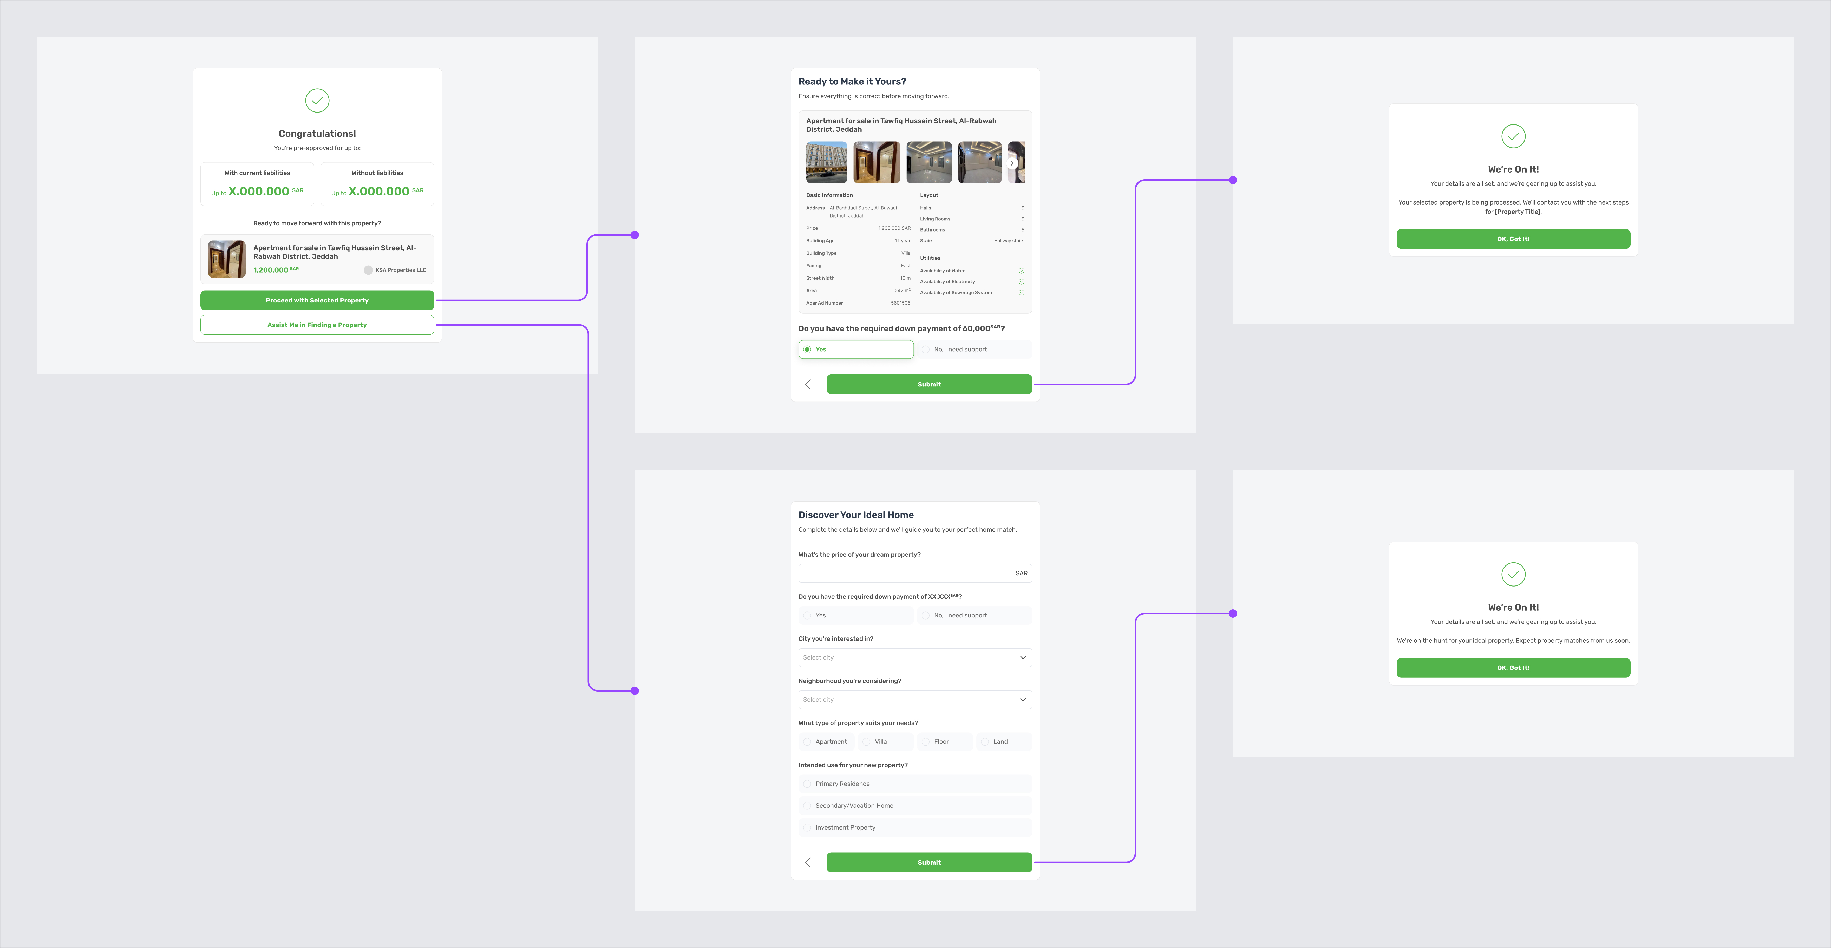Choose Land property type
Viewport: 1831px width, 948px height.
point(1004,742)
